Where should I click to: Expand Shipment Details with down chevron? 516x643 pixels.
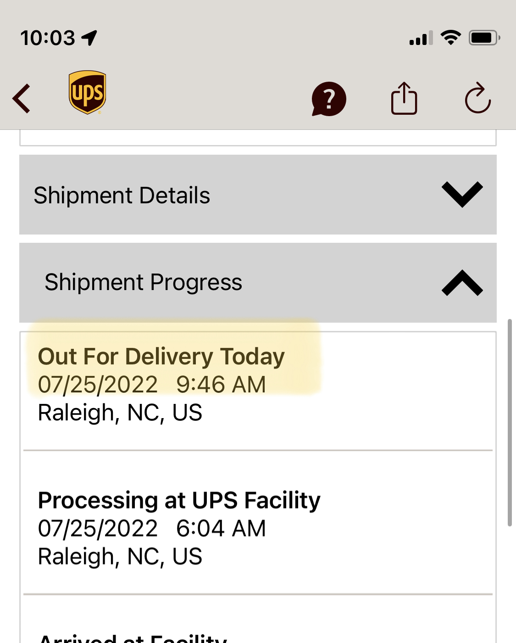click(x=462, y=194)
